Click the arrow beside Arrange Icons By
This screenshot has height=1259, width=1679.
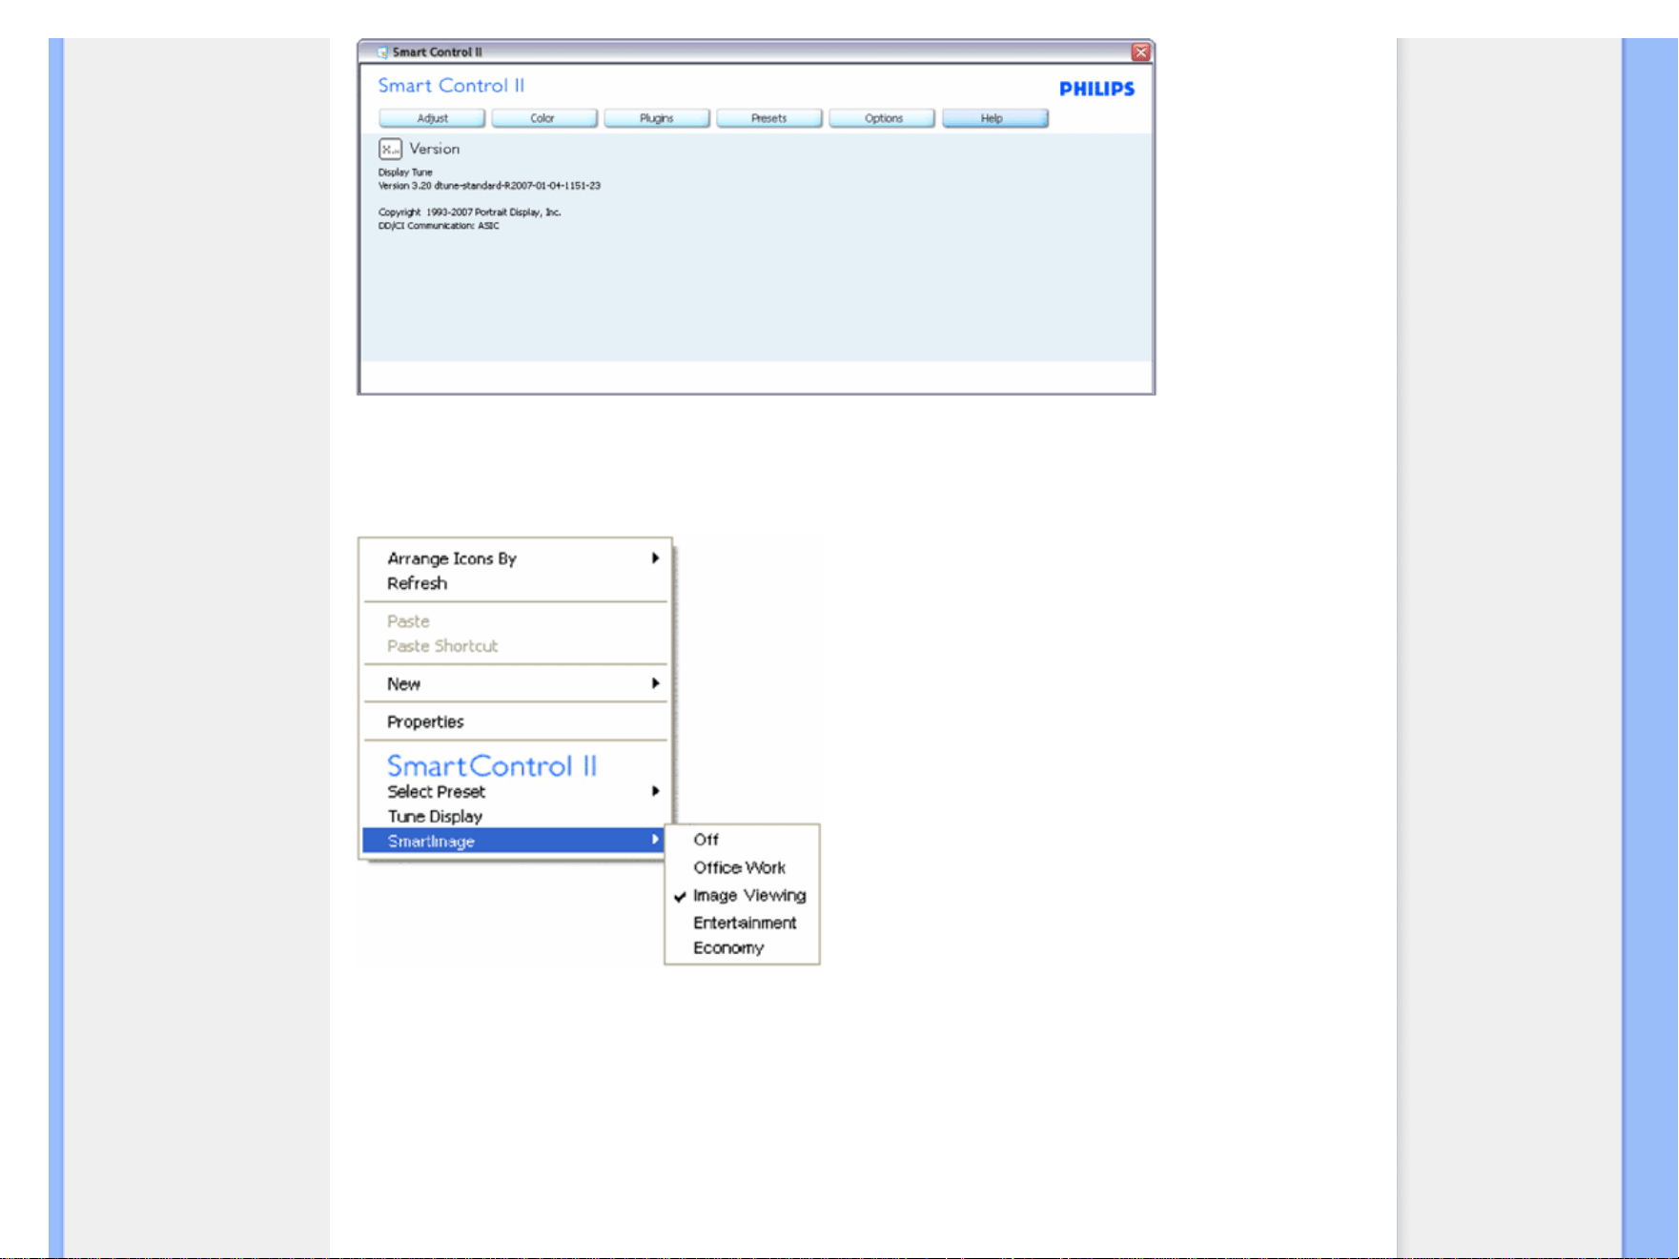[x=655, y=558]
